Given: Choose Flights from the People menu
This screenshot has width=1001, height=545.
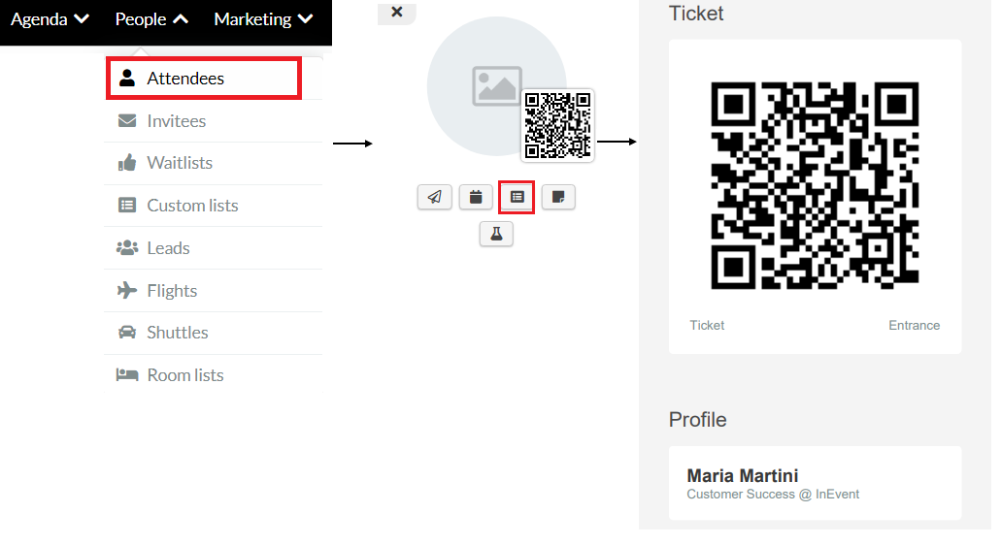Looking at the screenshot, I should pyautogui.click(x=214, y=291).
